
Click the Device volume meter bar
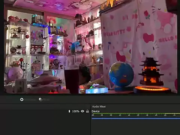136,114
